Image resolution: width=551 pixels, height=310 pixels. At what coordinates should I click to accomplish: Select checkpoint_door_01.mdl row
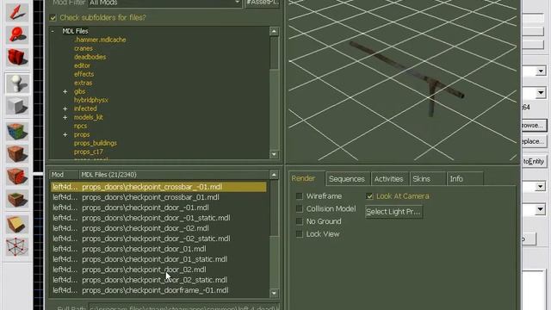point(158,249)
